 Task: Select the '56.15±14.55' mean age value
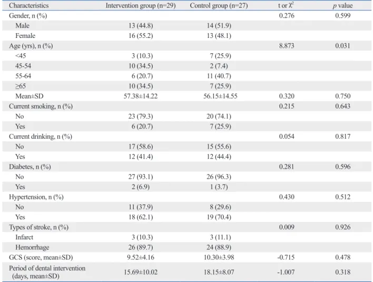coord(220,96)
